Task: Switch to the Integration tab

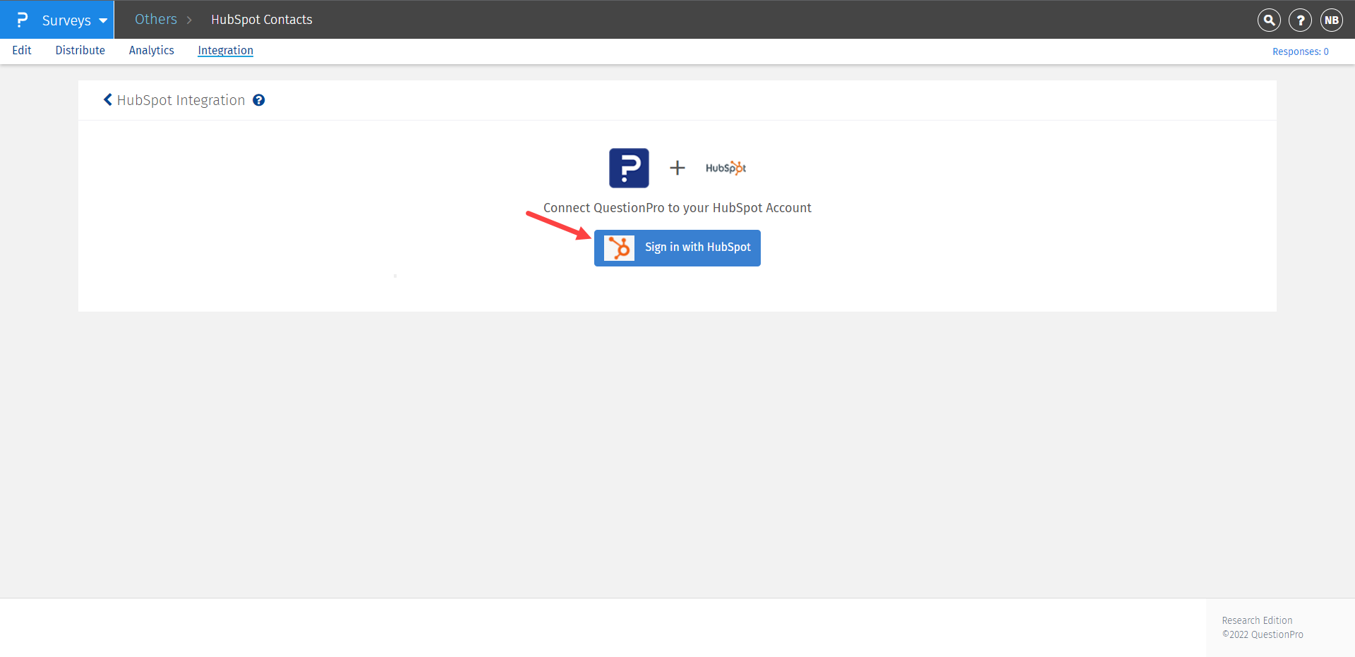Action: (x=226, y=50)
